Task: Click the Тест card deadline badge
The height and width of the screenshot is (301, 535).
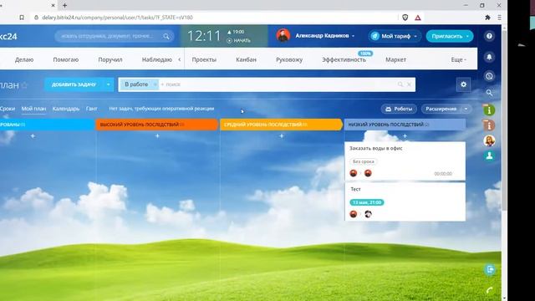Action: 367,202
